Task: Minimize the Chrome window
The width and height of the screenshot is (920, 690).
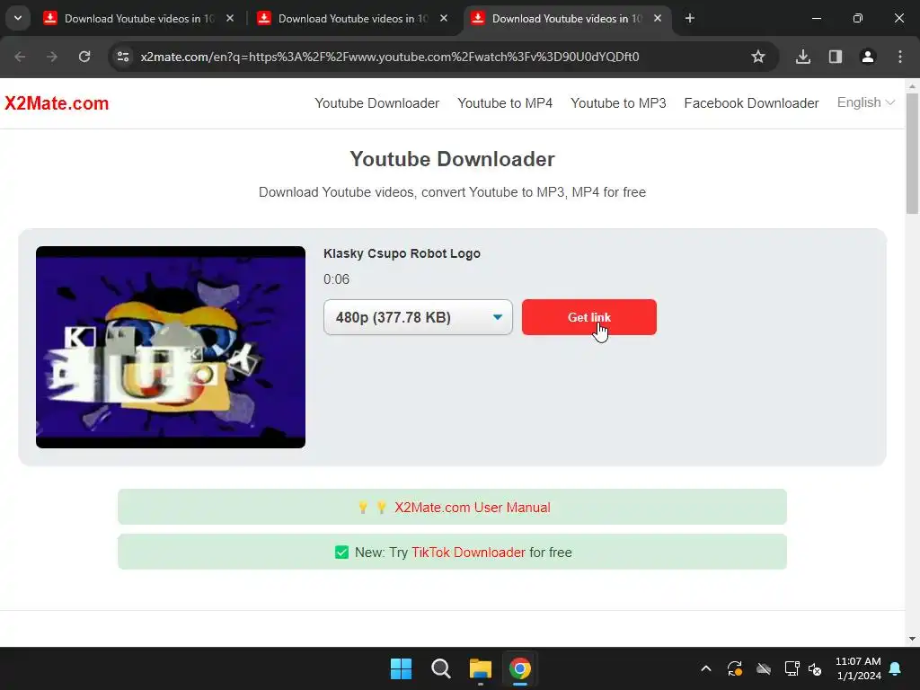Action: point(816,19)
